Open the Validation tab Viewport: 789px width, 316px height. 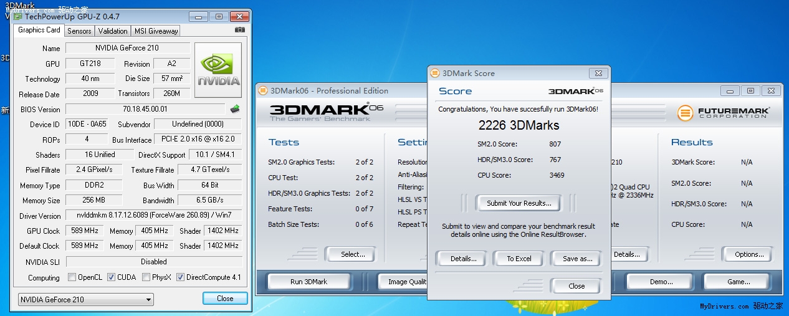113,31
